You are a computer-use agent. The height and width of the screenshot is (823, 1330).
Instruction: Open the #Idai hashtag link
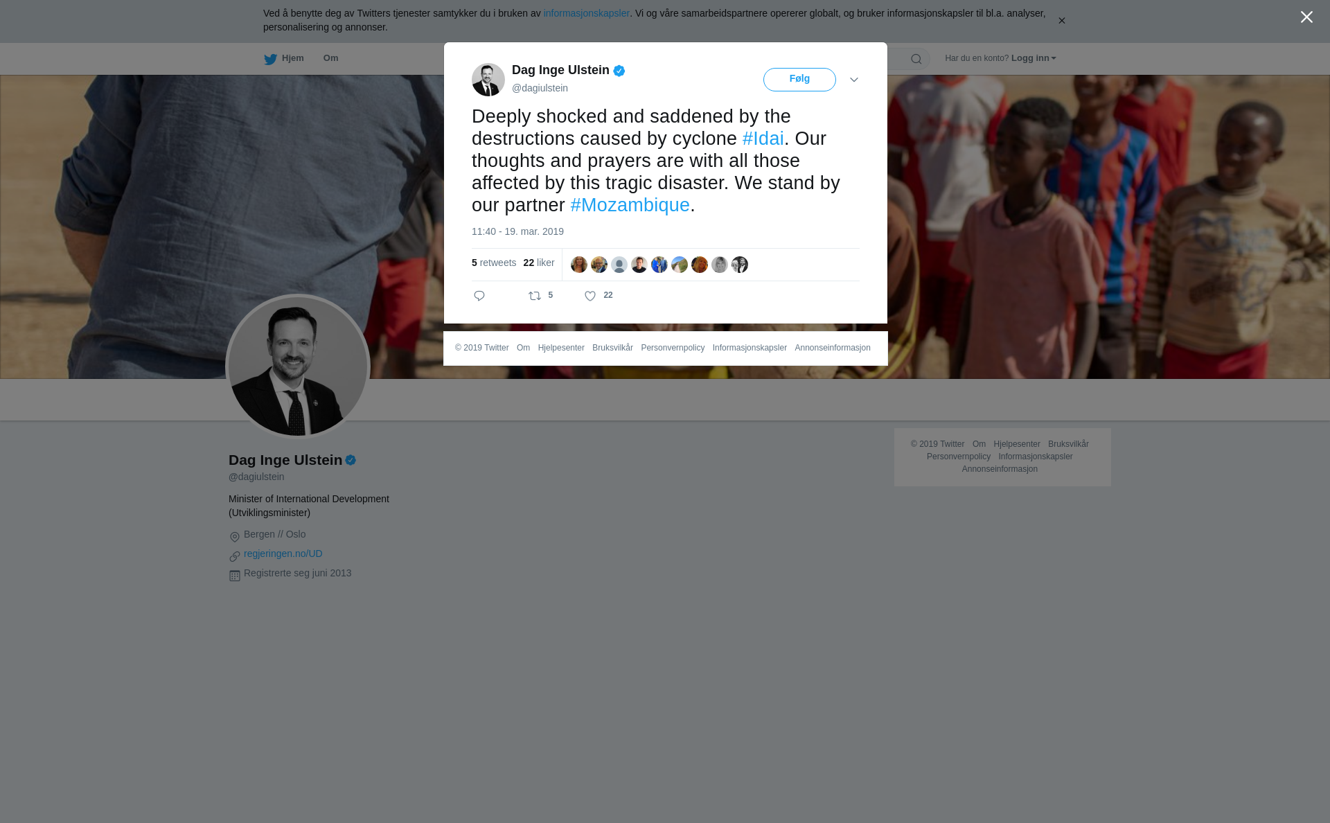tap(763, 139)
